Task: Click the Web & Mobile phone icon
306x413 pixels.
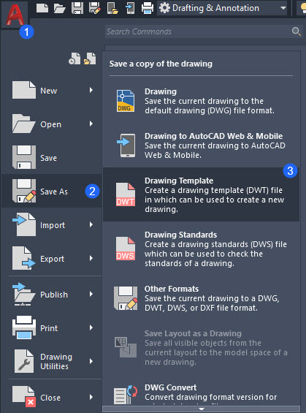Action: click(126, 145)
